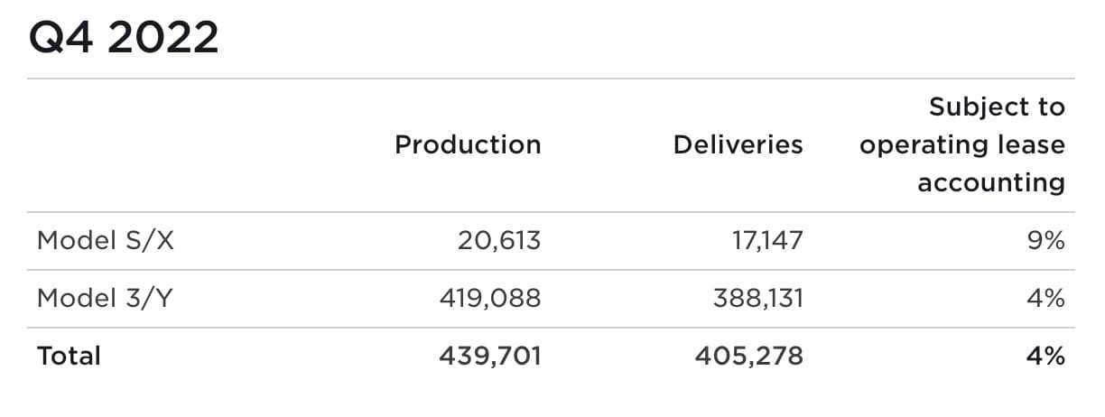Click the bold Total row label
This screenshot has width=1105, height=417.
[x=69, y=356]
